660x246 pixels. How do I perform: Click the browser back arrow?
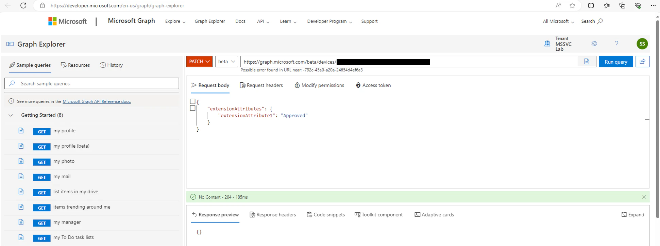point(8,5)
